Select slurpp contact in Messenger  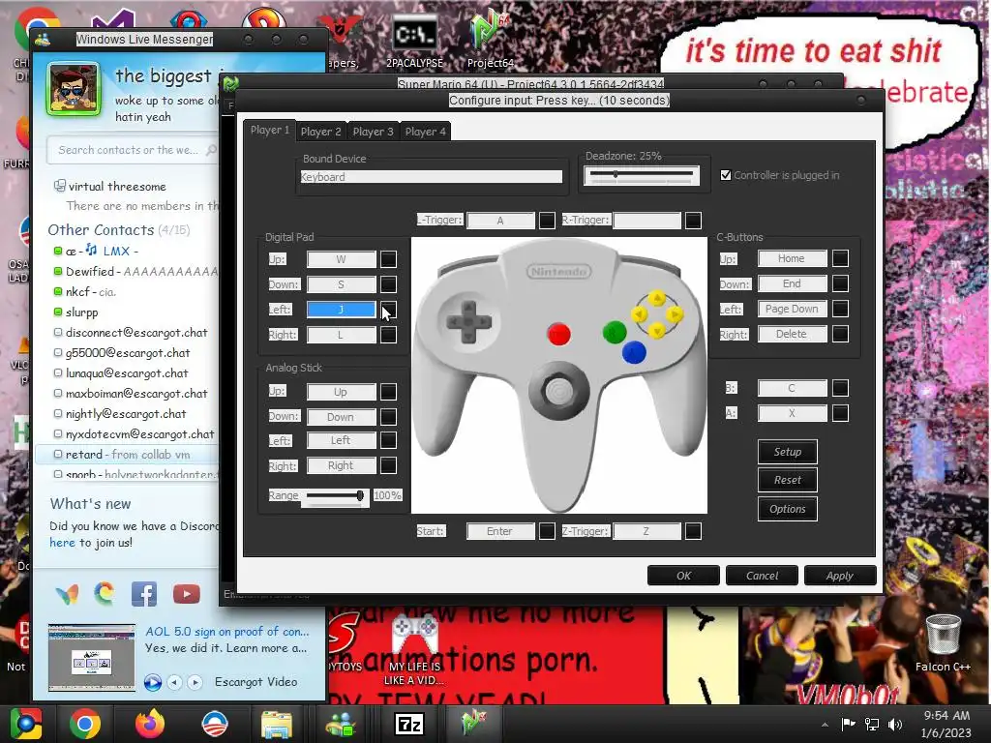tap(82, 312)
